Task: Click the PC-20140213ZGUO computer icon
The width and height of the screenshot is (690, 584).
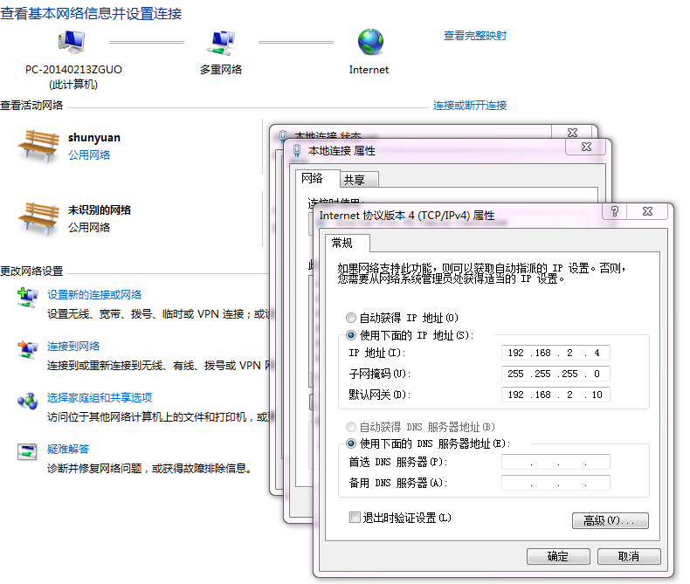Action: coord(72,42)
